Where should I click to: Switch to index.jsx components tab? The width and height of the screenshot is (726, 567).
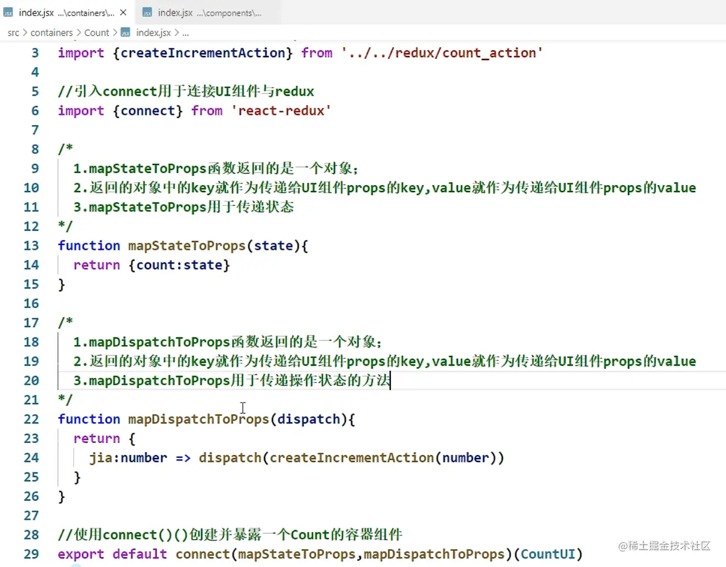[x=209, y=12]
